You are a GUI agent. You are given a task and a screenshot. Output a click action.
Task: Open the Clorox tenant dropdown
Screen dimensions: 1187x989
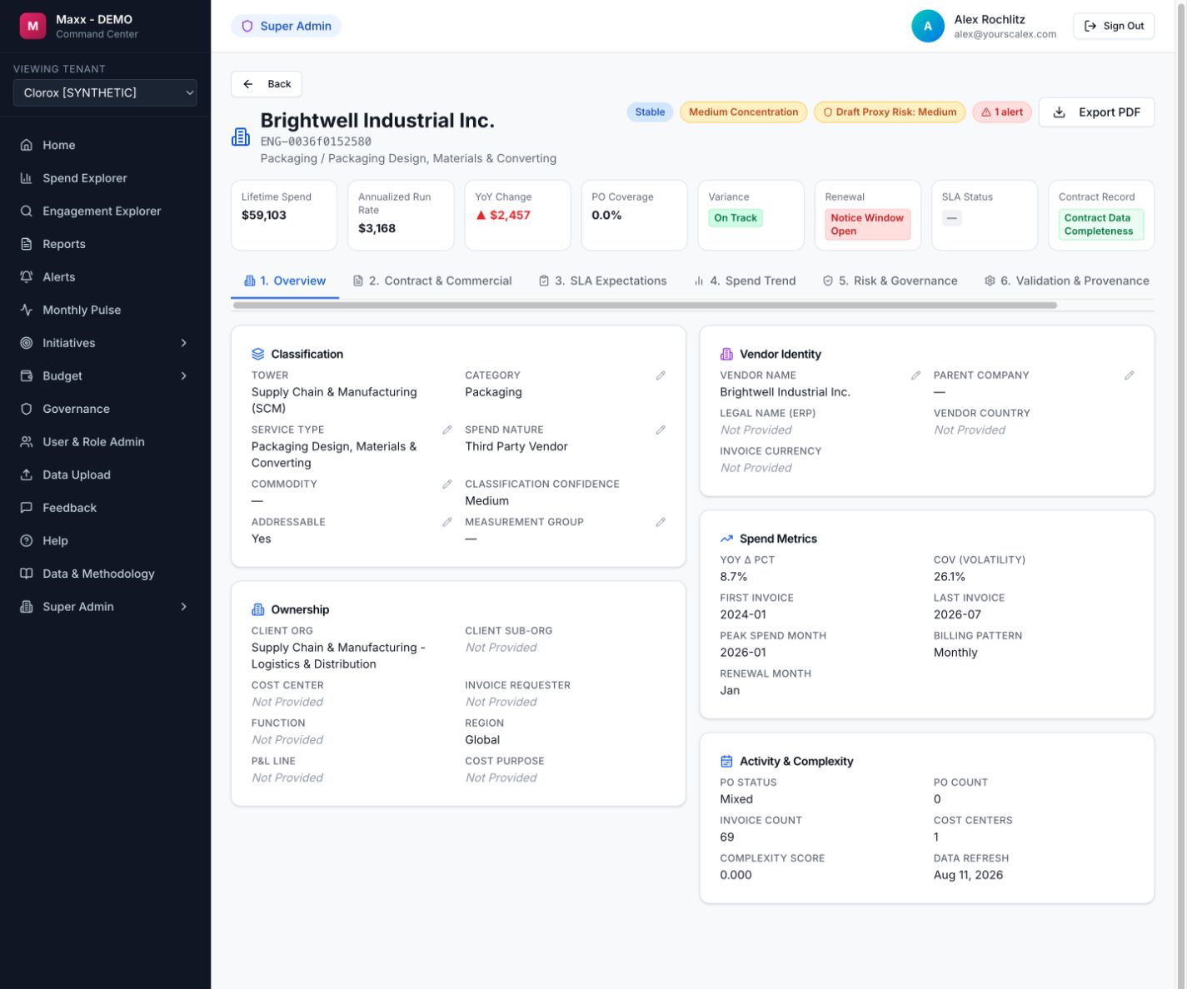(105, 92)
